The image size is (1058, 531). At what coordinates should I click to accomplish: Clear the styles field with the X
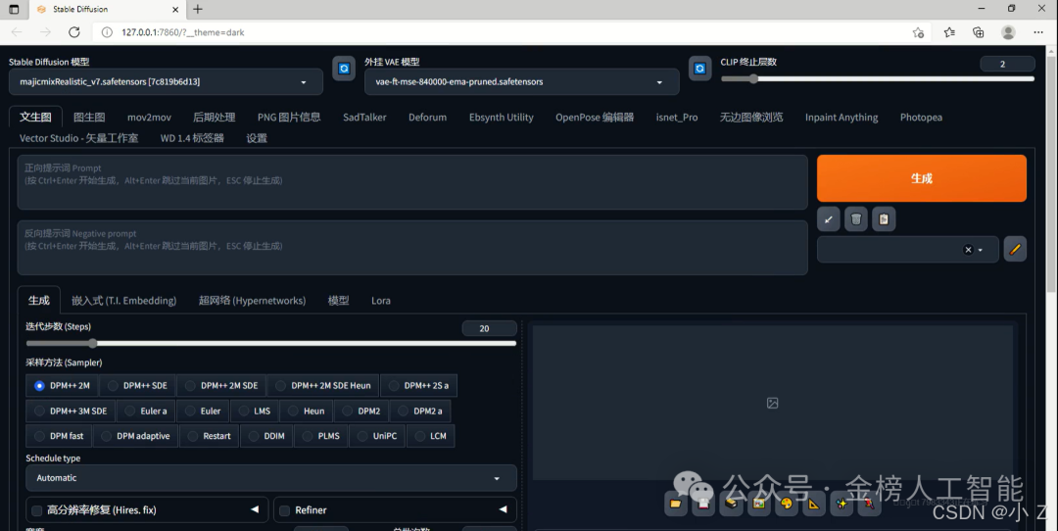coord(968,250)
